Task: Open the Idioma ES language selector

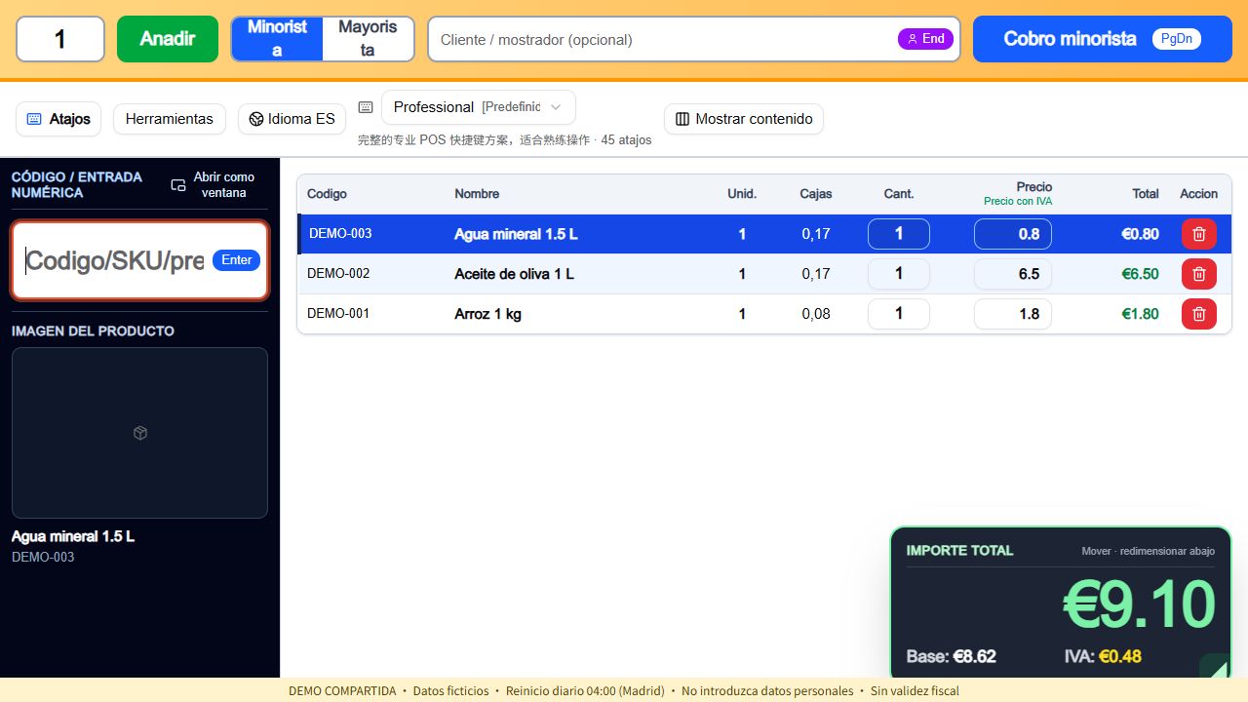Action: point(292,119)
